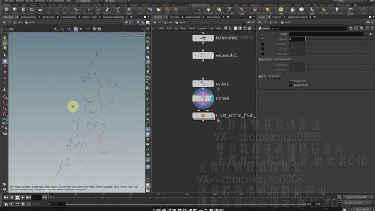Switch to the Composite View tab
375x211 pixels.
[69, 17]
